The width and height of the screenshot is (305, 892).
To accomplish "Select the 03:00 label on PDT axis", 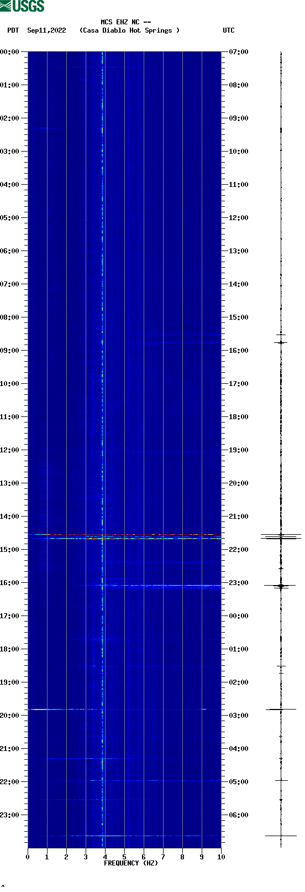I will (x=10, y=152).
